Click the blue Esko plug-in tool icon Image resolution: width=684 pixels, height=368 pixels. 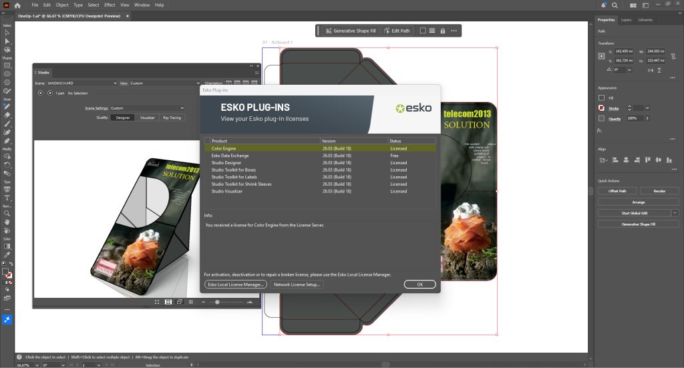click(7, 320)
